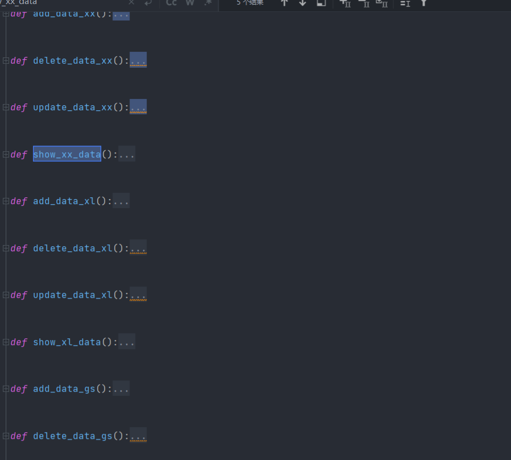Viewport: 511px width, 460px height.
Task: Expand the folded show_xx_data function
Action: click(6, 155)
